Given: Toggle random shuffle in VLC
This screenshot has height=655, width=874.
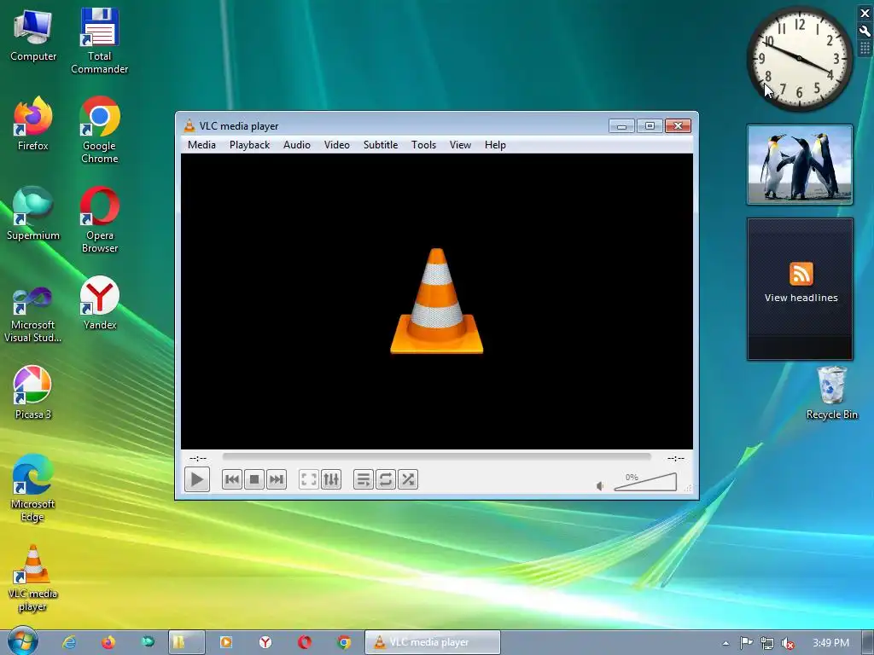Looking at the screenshot, I should (x=408, y=479).
